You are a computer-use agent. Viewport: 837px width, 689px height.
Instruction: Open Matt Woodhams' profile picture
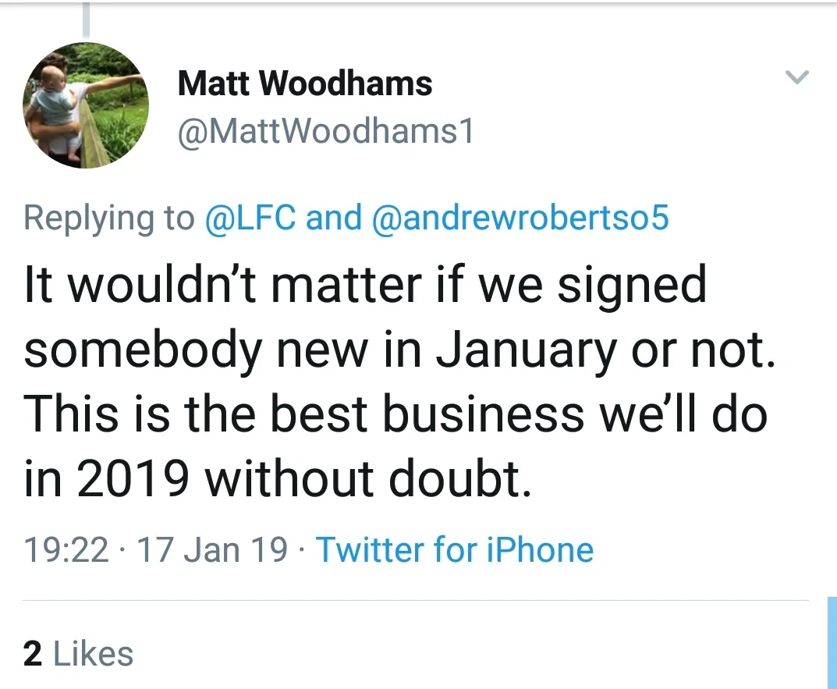click(x=85, y=105)
